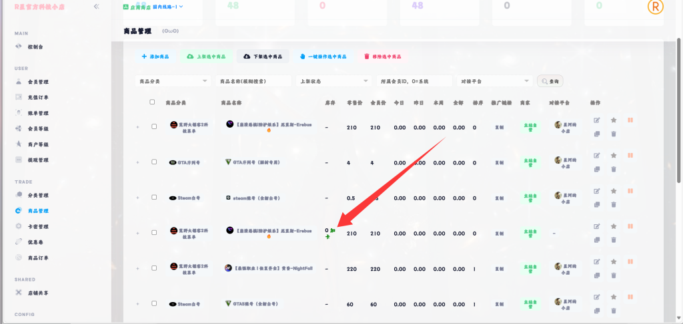This screenshot has width=683, height=324.
Task: Open the 上架状态 dropdown
Action: (334, 81)
